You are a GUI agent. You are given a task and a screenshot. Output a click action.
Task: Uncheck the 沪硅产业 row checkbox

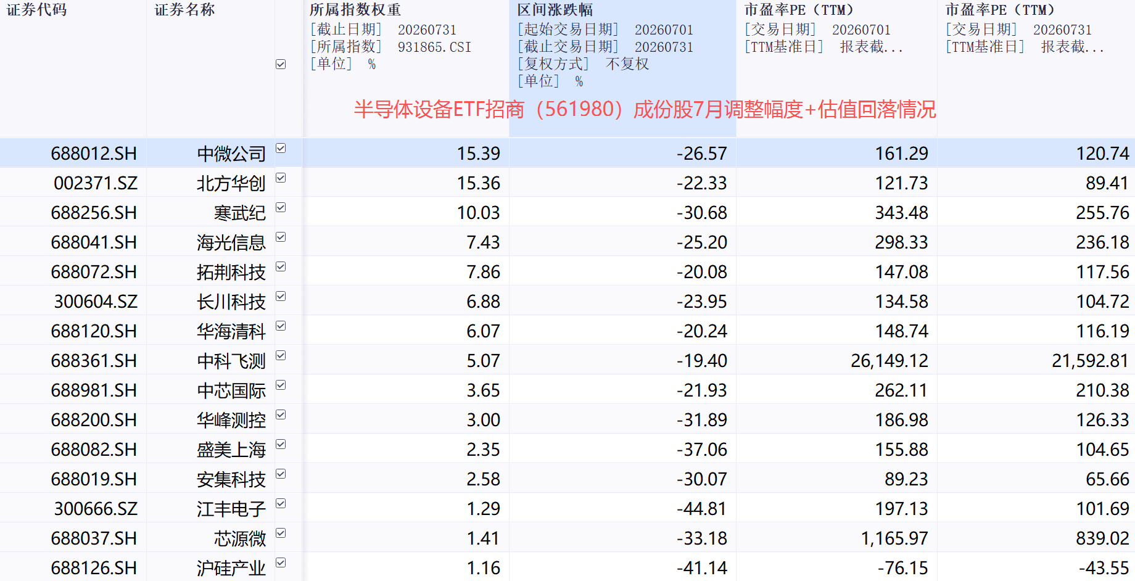(x=281, y=562)
